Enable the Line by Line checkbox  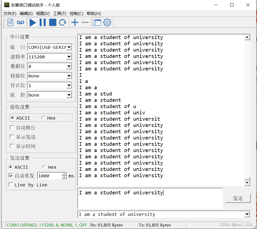[x=11, y=185]
